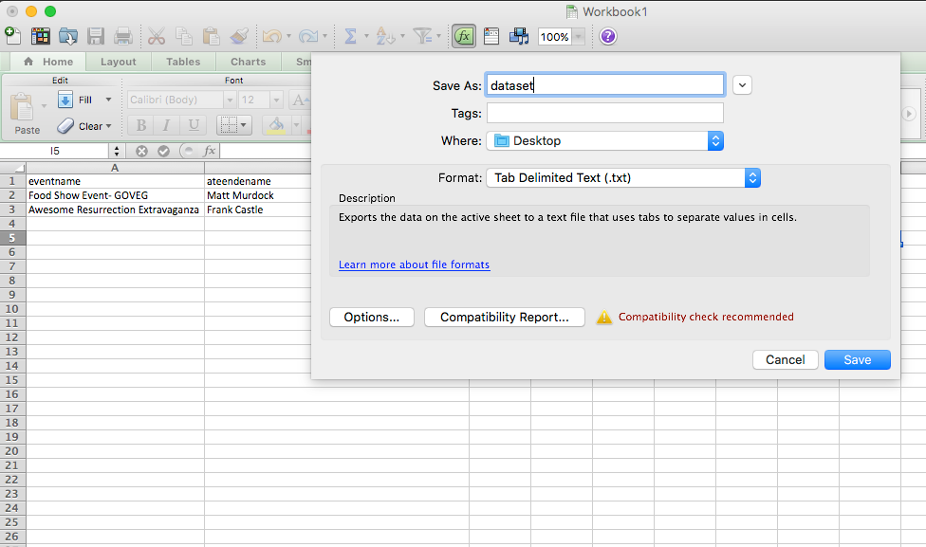
Task: Toggle Italic formatting button
Action: click(167, 124)
